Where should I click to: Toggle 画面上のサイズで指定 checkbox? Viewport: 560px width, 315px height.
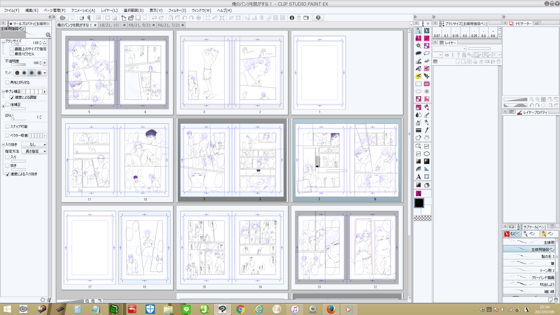point(12,49)
